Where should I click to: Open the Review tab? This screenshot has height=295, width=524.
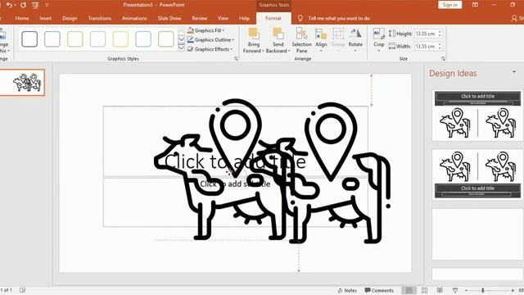(x=200, y=18)
